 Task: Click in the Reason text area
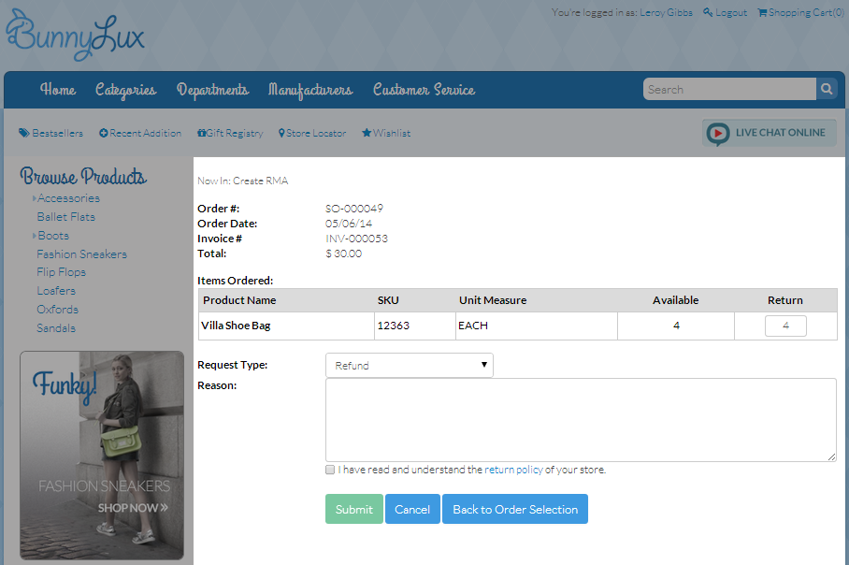(x=580, y=419)
